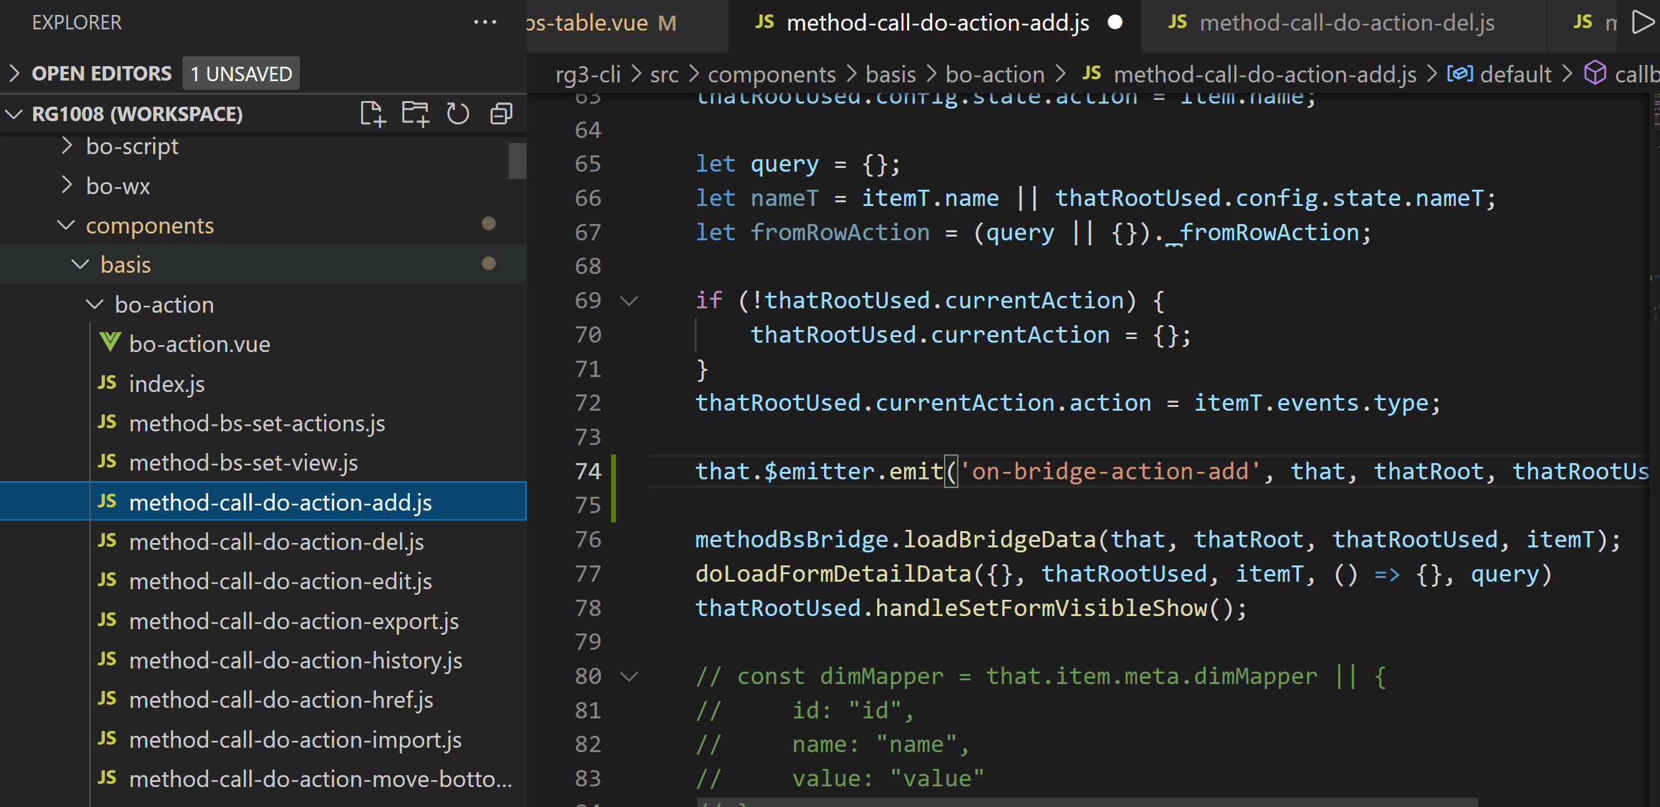Click the Explorer file tree scrollbar thumb
This screenshot has height=807, width=1660.
pos(517,160)
